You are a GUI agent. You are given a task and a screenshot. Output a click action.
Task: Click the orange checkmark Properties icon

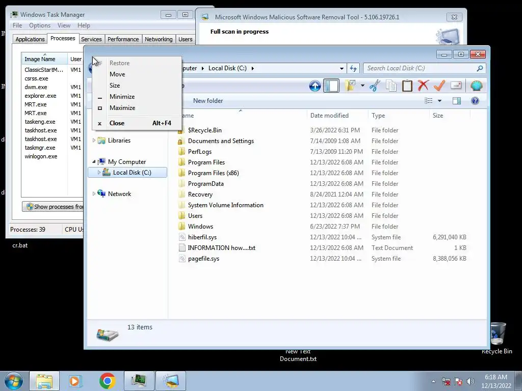[x=439, y=86]
